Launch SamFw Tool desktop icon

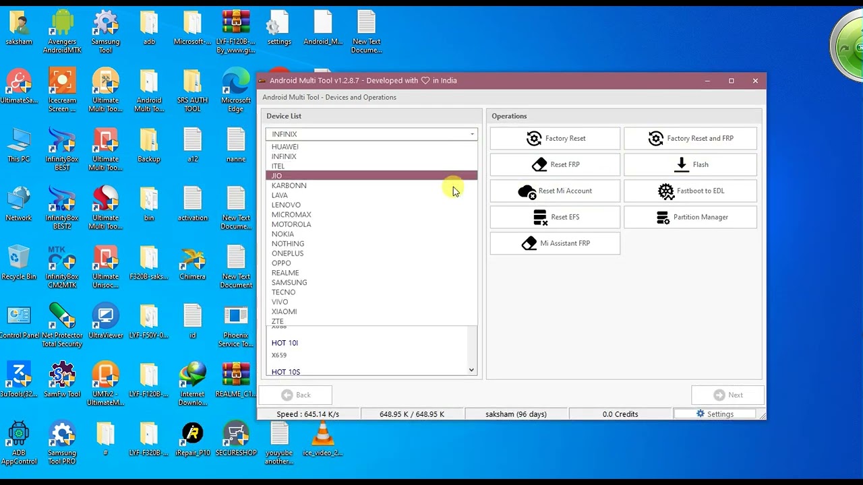tap(62, 380)
